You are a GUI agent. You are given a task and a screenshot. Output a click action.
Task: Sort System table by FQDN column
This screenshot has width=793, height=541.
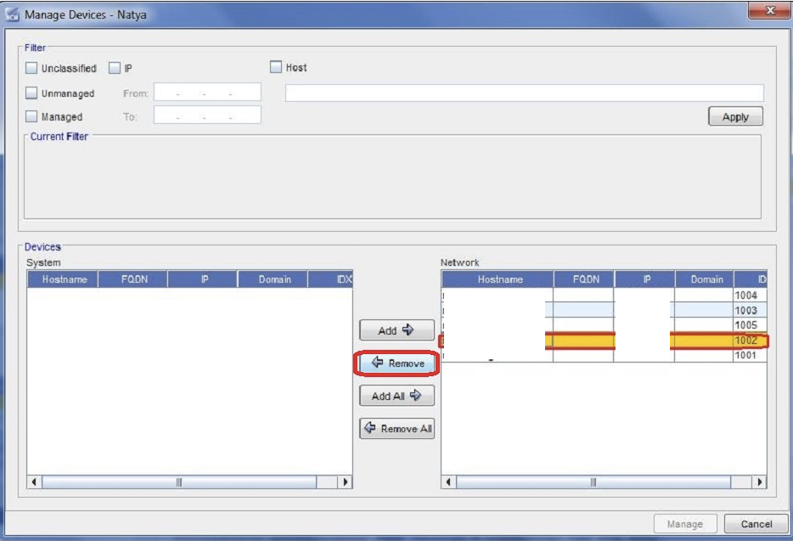point(133,279)
